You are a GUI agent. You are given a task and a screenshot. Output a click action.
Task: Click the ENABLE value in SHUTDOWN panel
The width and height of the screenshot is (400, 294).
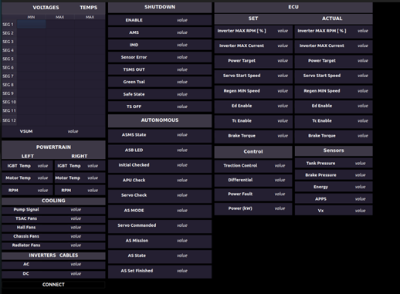(182, 20)
